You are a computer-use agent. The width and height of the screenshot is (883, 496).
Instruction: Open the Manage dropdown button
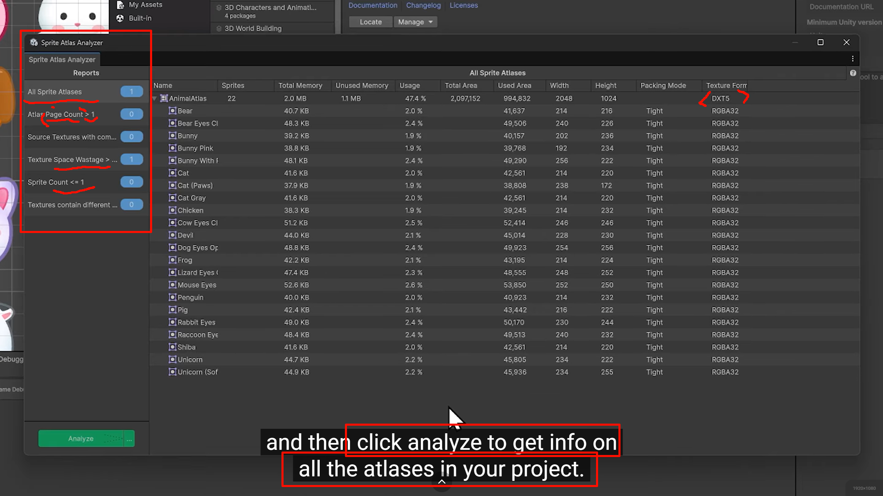(x=415, y=22)
